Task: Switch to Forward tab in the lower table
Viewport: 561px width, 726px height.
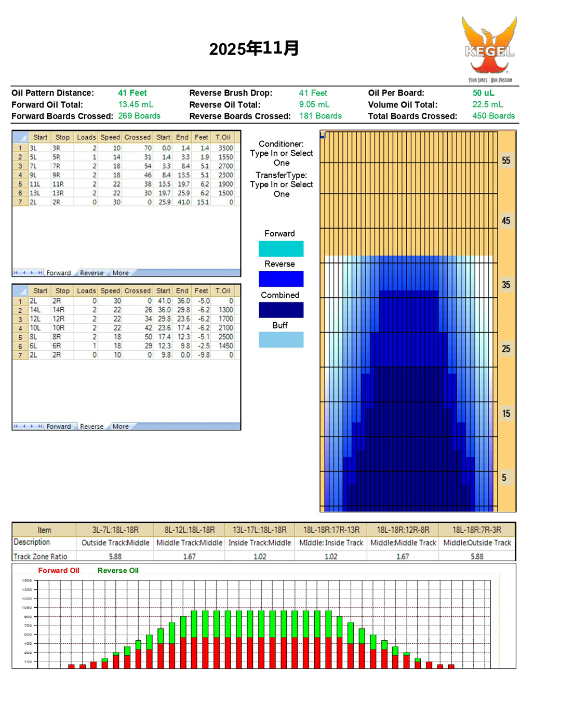Action: (x=58, y=426)
